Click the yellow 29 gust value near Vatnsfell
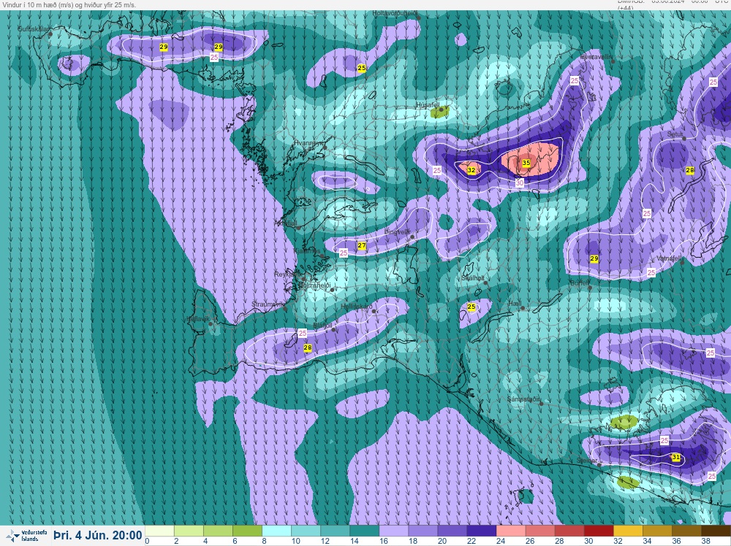Screen dimensions: 731x546 point(594,259)
